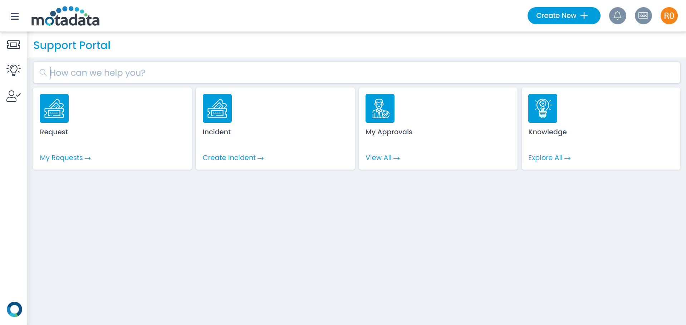The width and height of the screenshot is (686, 325).
Task: Expand the Create New menu
Action: point(564,15)
